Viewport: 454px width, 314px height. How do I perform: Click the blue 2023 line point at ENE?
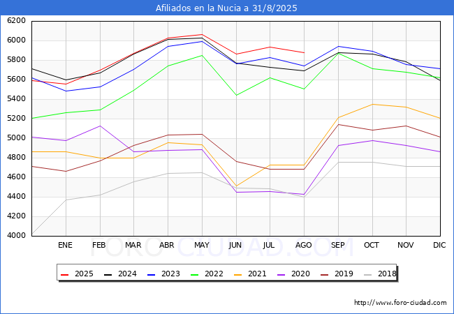tap(66, 91)
